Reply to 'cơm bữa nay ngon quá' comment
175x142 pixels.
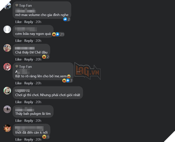pos(29,41)
